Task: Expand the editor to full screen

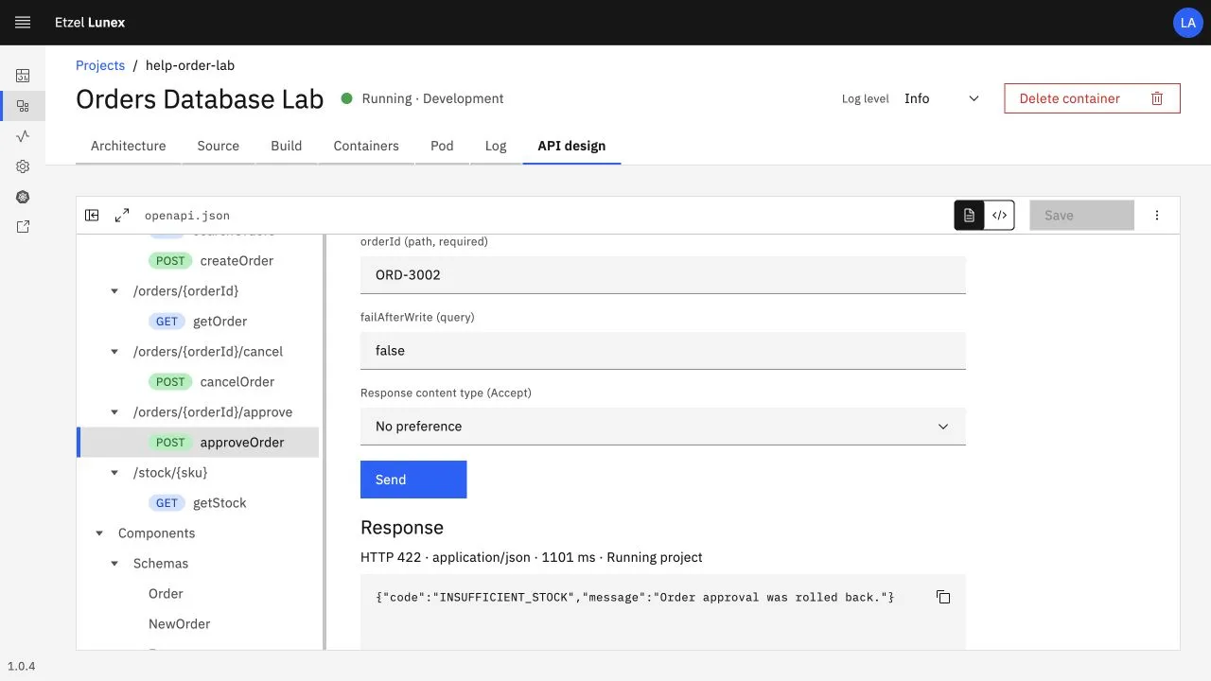Action: [122, 216]
